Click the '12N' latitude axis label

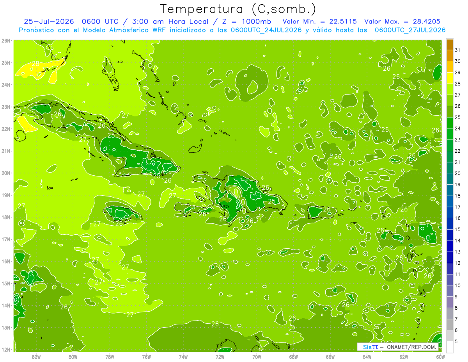pyautogui.click(x=6, y=350)
